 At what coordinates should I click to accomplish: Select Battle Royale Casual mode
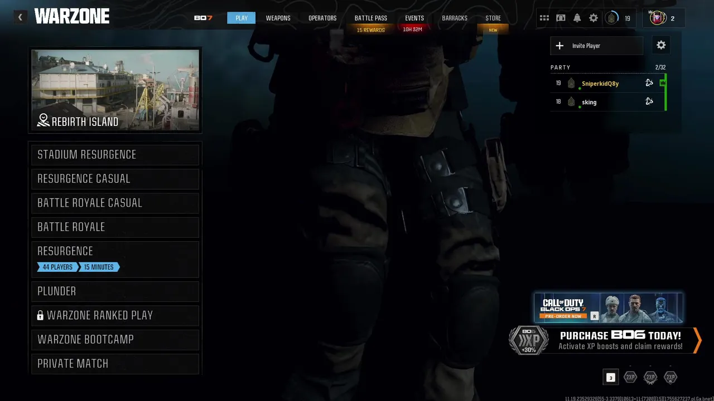115,203
